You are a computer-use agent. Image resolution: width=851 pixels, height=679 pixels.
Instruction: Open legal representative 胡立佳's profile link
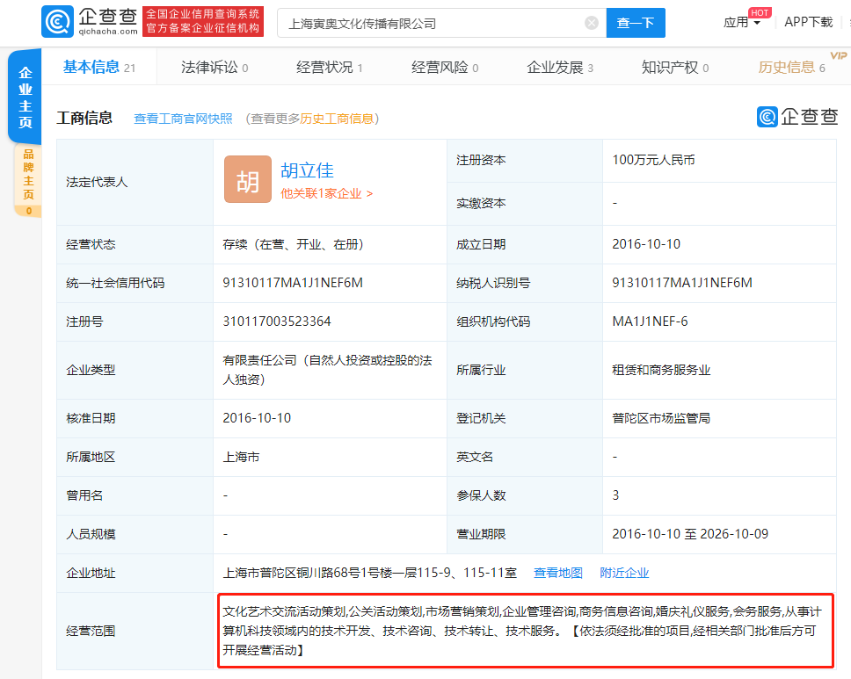click(x=307, y=170)
